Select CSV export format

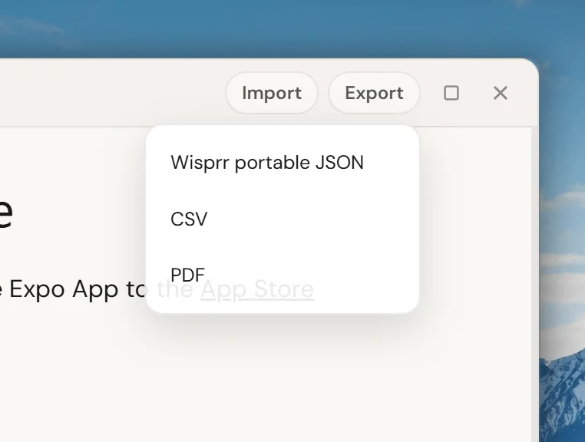point(283,219)
